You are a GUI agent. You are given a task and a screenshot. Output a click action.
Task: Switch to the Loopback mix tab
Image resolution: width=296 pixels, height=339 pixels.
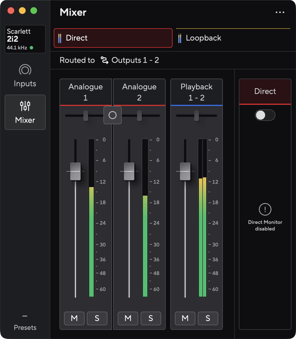pyautogui.click(x=233, y=38)
